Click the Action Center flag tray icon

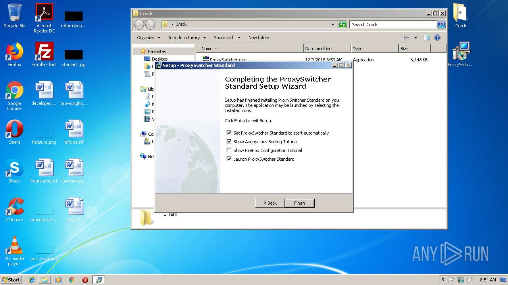click(451, 280)
